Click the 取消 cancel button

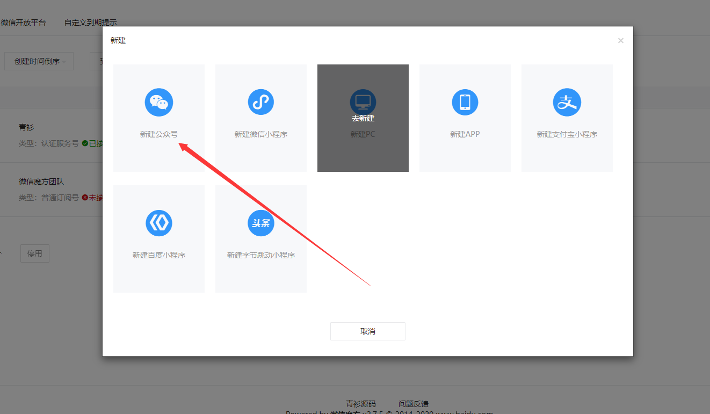(368, 331)
